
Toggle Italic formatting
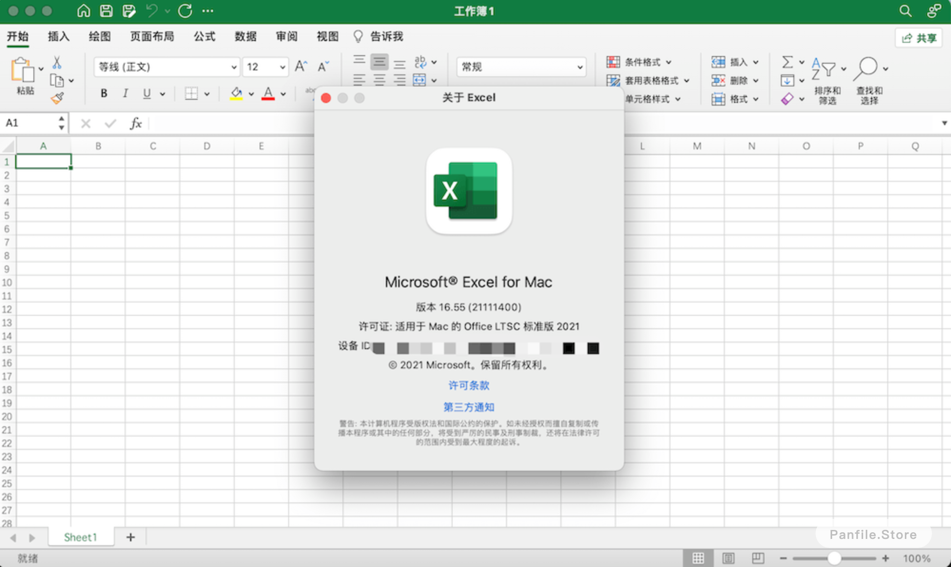[126, 93]
